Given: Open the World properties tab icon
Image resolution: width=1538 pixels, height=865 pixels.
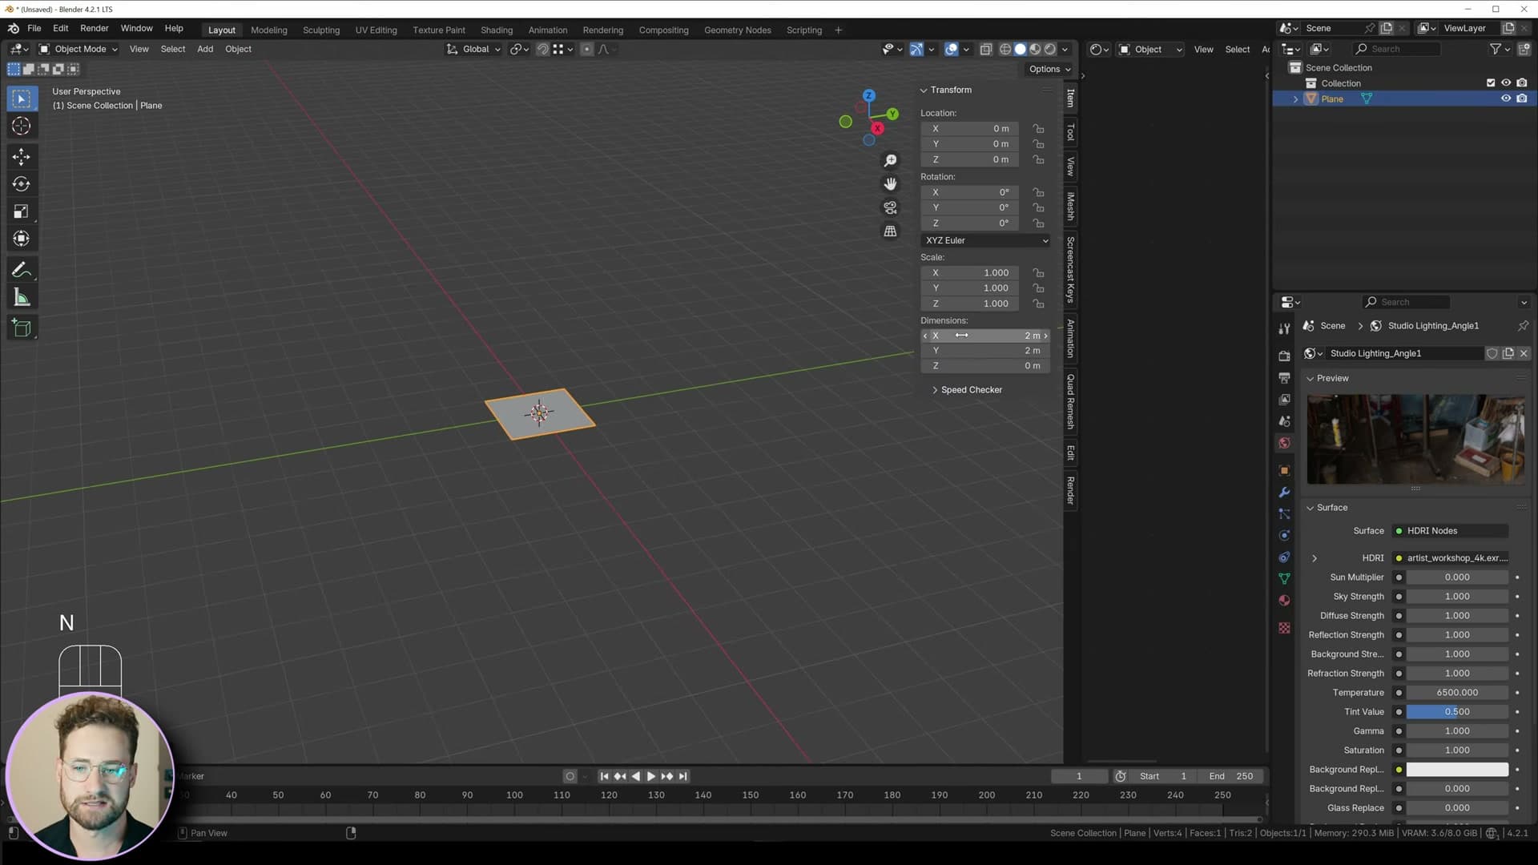Looking at the screenshot, I should pos(1284,443).
